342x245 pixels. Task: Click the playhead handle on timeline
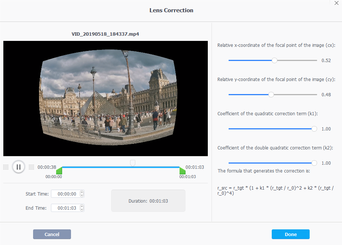(132, 163)
